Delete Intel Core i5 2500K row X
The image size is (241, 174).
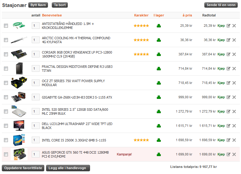coord(234,140)
